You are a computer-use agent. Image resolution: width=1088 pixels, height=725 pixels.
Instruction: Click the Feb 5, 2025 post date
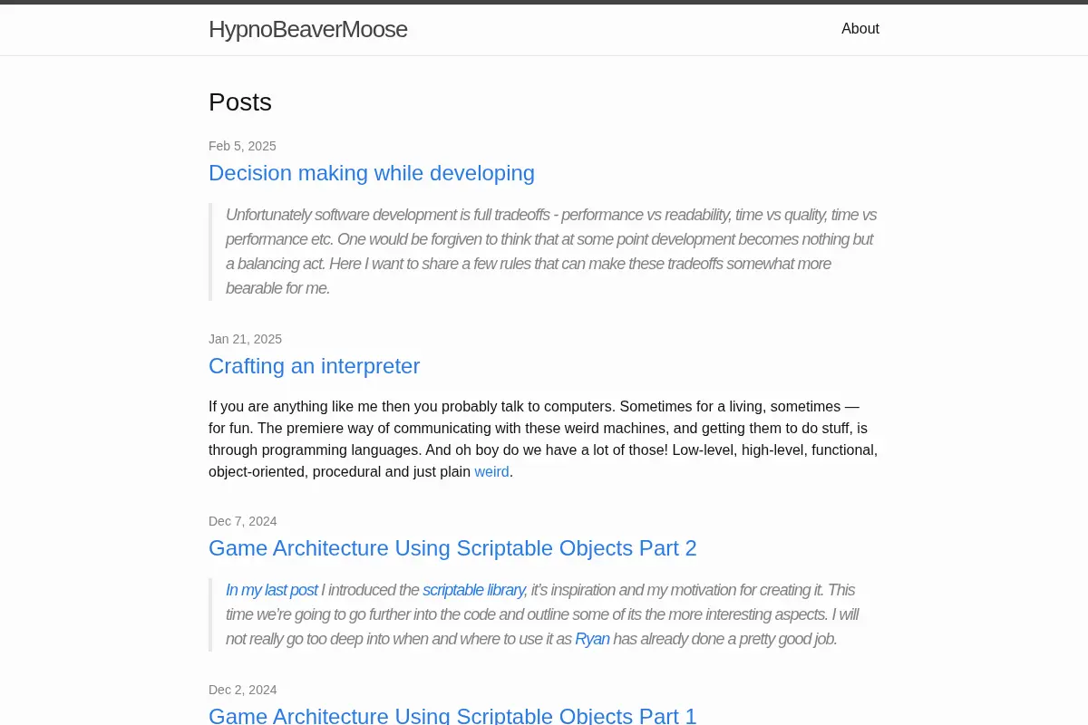[242, 146]
